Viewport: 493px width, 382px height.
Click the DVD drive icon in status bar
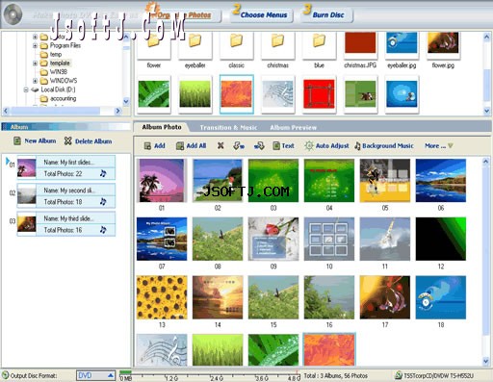[x=399, y=375]
